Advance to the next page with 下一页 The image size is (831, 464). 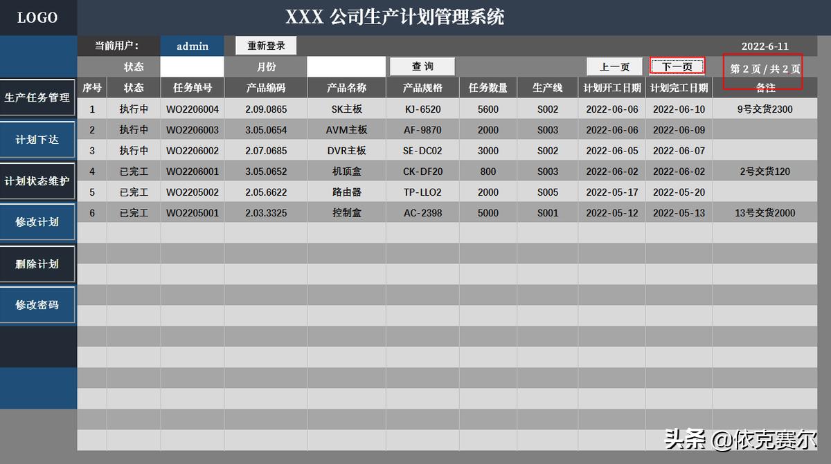pyautogui.click(x=677, y=66)
